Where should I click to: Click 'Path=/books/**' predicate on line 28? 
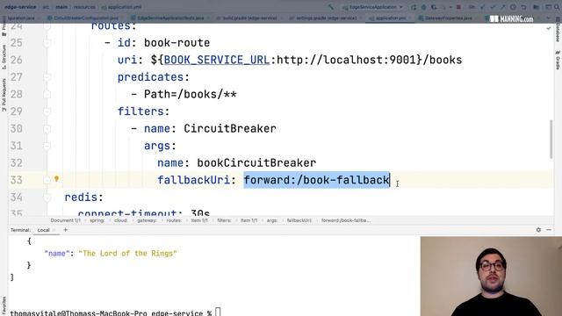[x=191, y=94]
